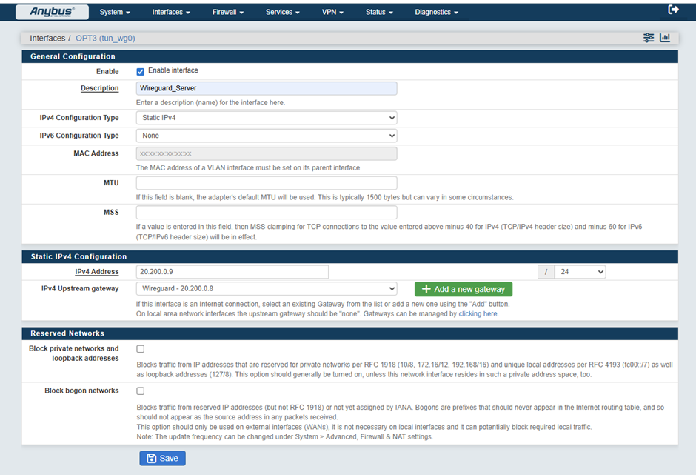Open the interface status graph icon
This screenshot has height=475, width=696.
click(x=665, y=38)
